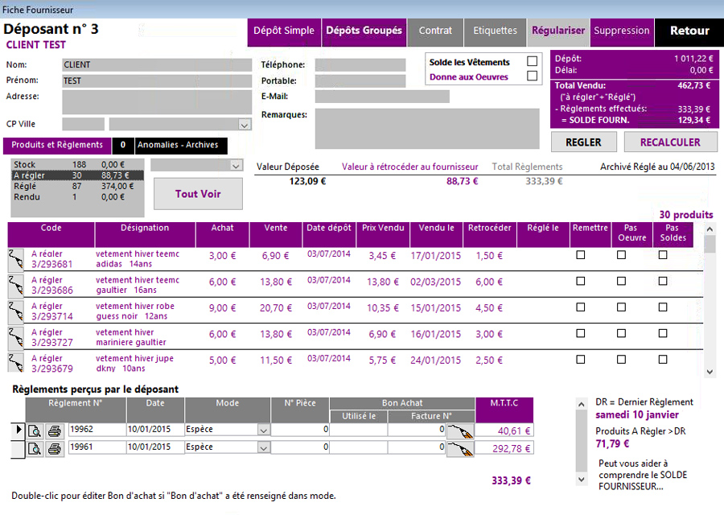The image size is (724, 515).
Task: Check Remettre box for item 3/293686
Action: (x=581, y=282)
